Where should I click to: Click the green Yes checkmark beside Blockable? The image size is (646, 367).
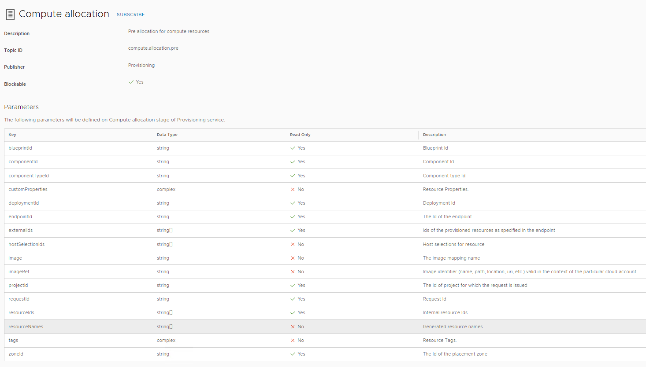[x=131, y=81]
